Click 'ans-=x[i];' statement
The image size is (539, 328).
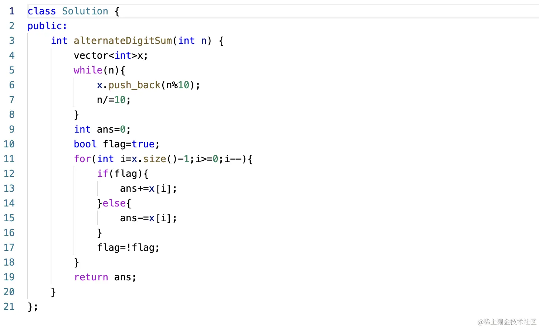[149, 218]
